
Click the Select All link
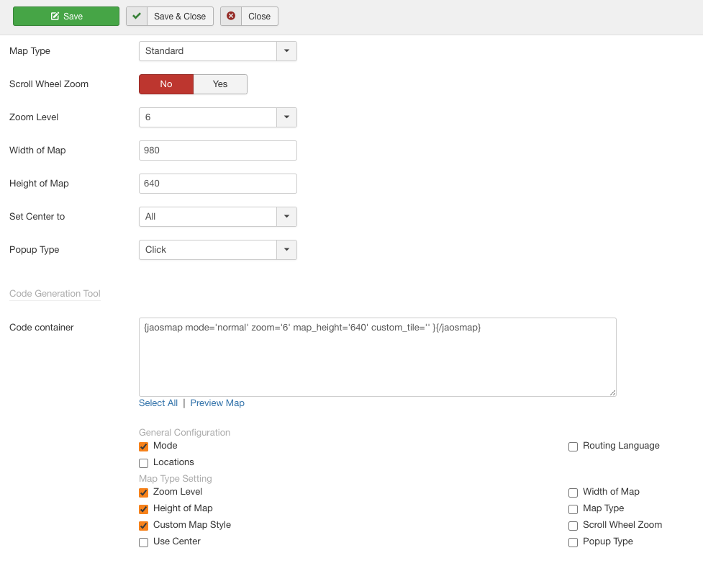158,403
